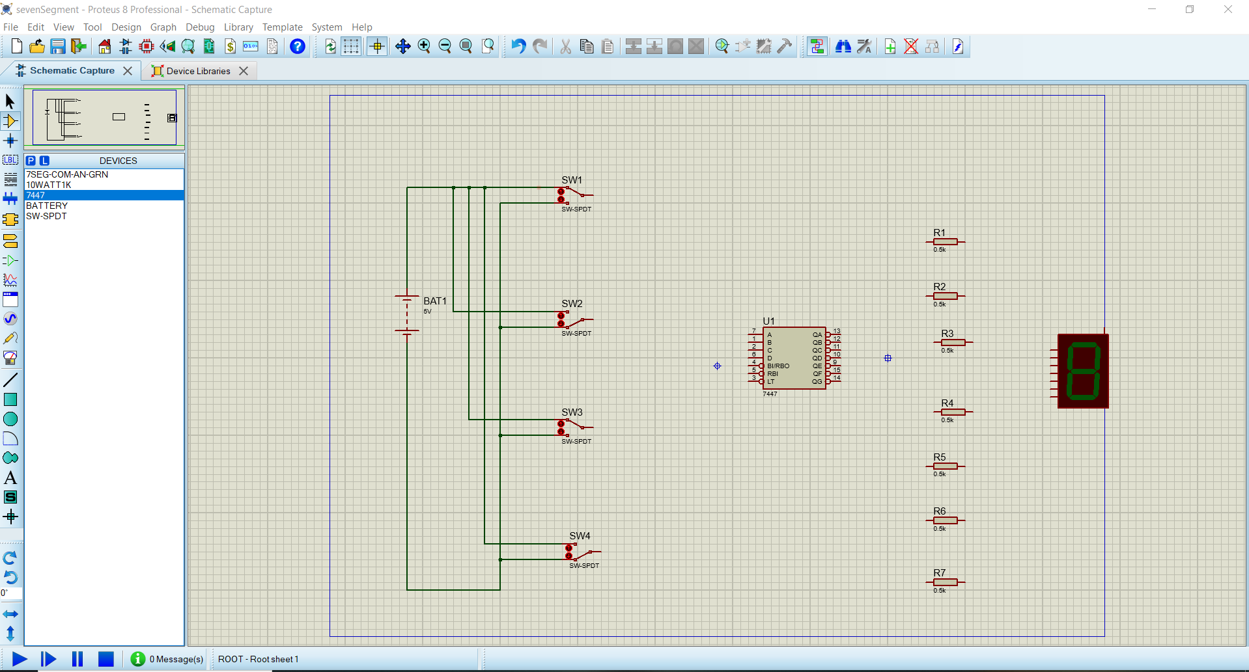The width and height of the screenshot is (1249, 672).
Task: Switch to the Device Libraries tab
Action: [x=198, y=71]
